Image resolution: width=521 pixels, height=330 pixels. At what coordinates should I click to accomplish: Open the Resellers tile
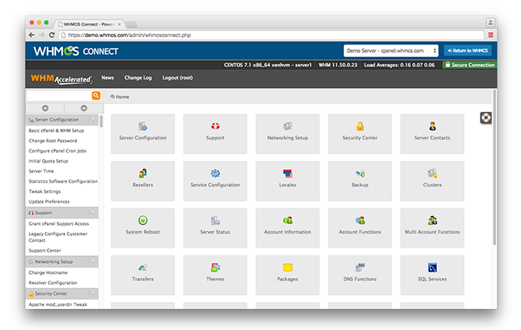tap(143, 181)
